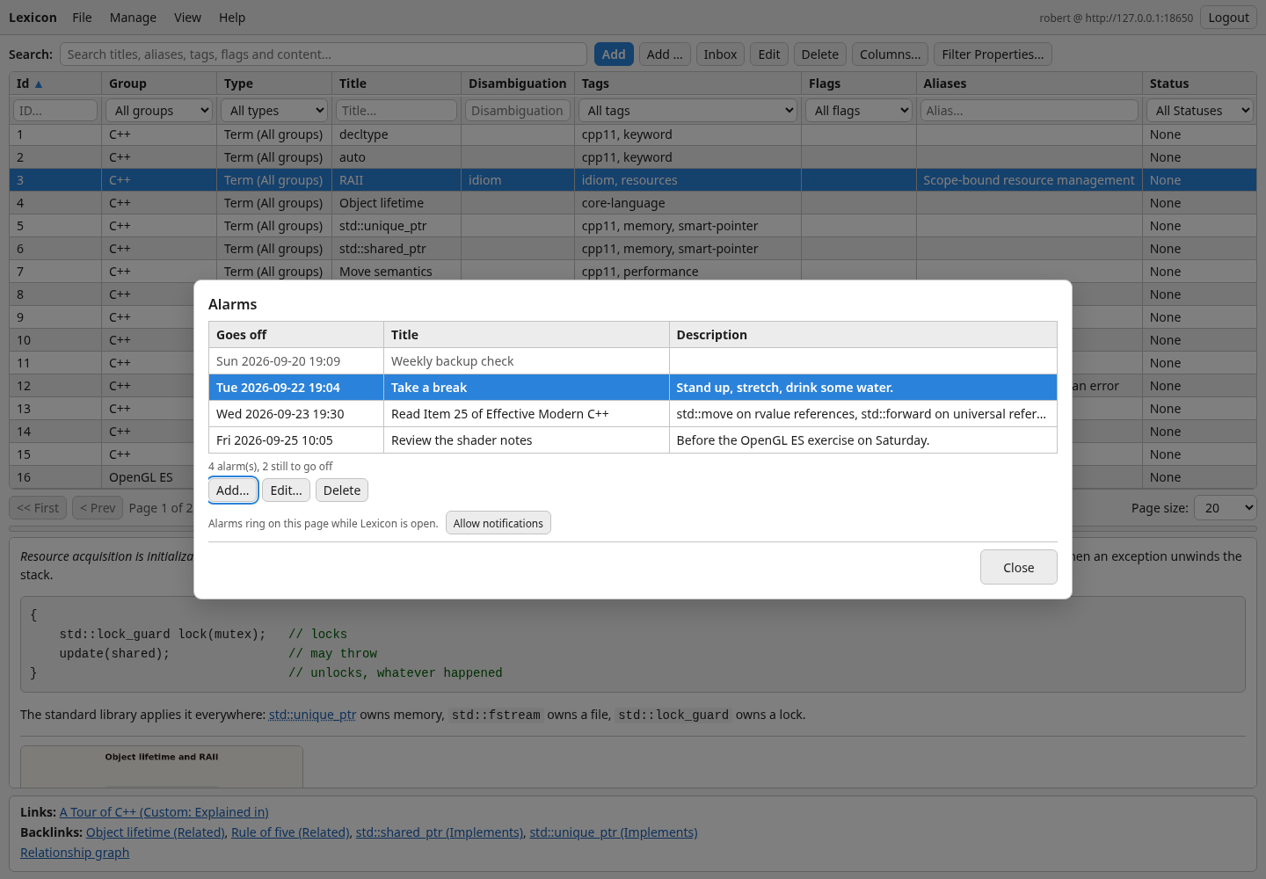The height and width of the screenshot is (879, 1266).
Task: Select the 'Take a break' alarm
Action: tap(633, 388)
